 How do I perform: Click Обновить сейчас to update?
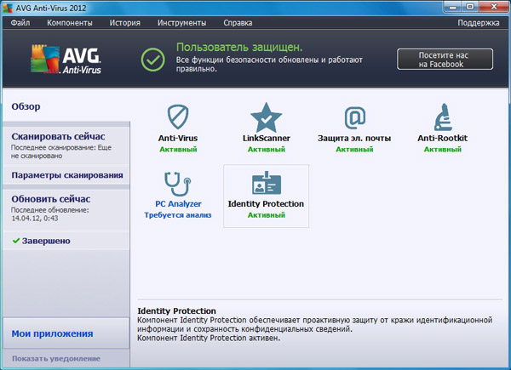51,198
